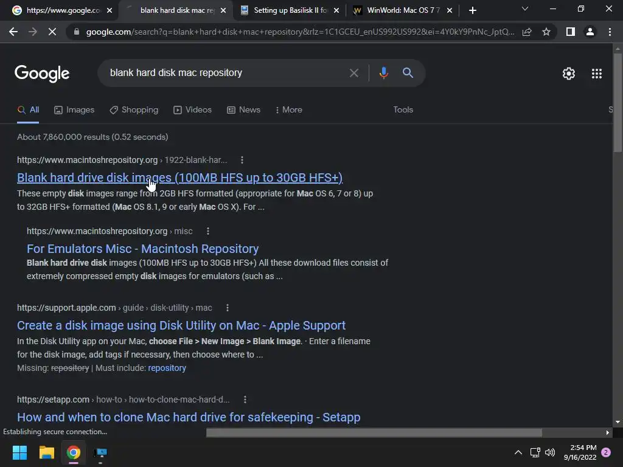Image resolution: width=623 pixels, height=467 pixels.
Task: Open Google quick settings gear
Action: (x=569, y=74)
